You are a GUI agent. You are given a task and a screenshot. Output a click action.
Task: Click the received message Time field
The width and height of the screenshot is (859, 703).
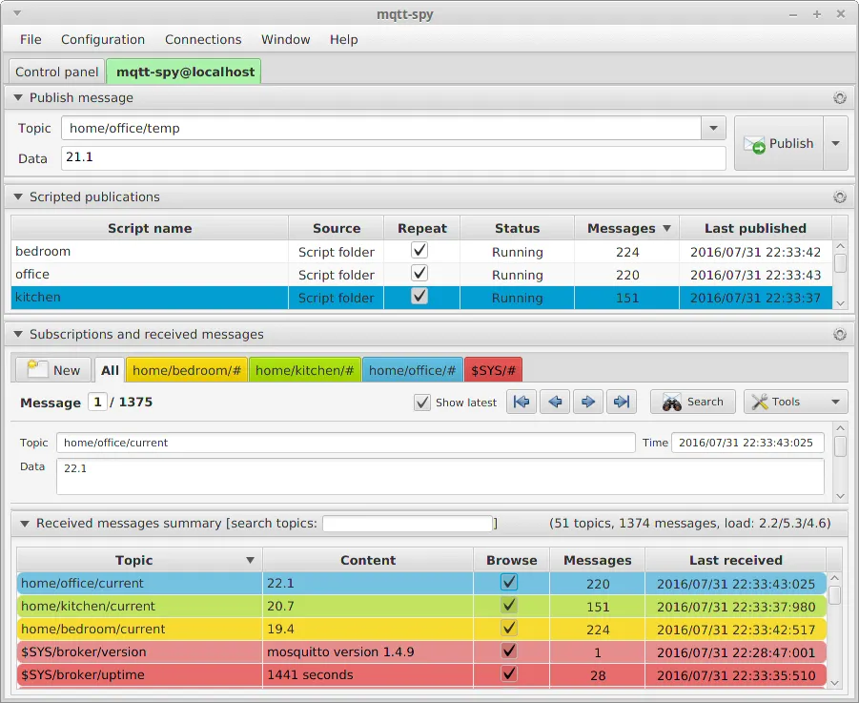pyautogui.click(x=747, y=443)
